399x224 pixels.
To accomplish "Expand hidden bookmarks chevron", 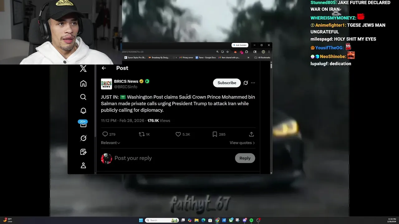I will click(x=248, y=58).
